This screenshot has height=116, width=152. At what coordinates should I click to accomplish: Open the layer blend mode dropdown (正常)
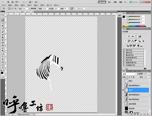click(x=129, y=74)
